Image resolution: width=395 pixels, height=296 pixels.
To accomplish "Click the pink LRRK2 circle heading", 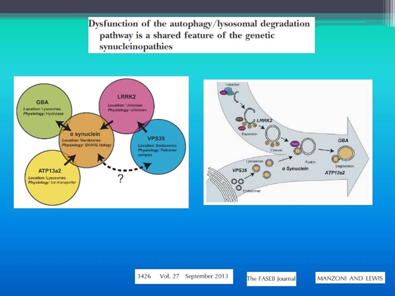I will tap(126, 97).
